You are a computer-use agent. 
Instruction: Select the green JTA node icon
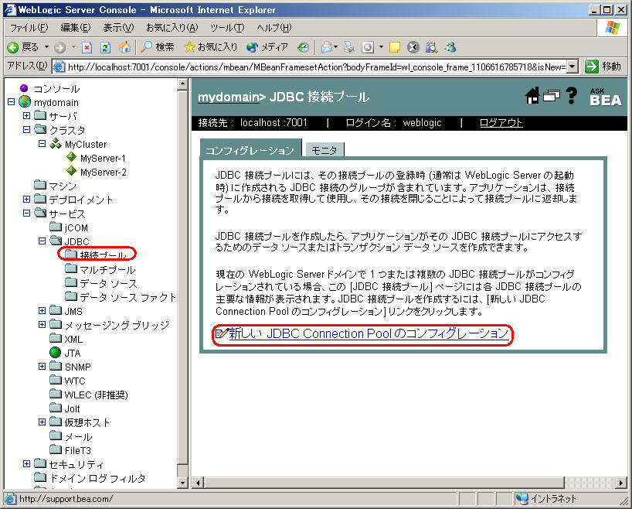(55, 353)
